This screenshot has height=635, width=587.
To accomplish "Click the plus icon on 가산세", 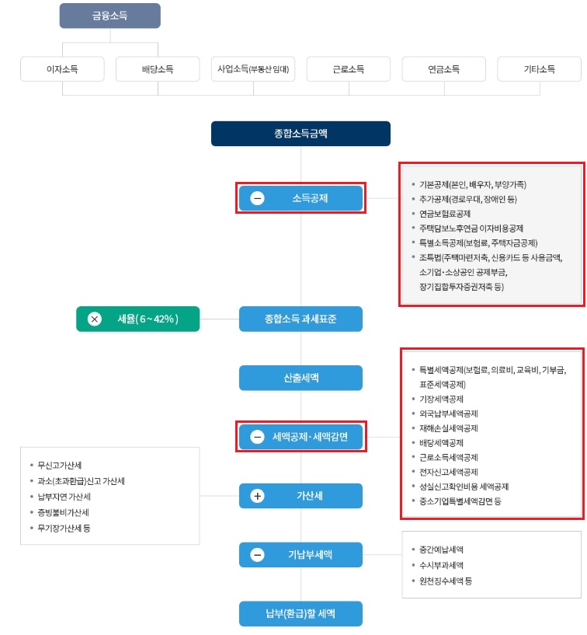I will [x=257, y=496].
